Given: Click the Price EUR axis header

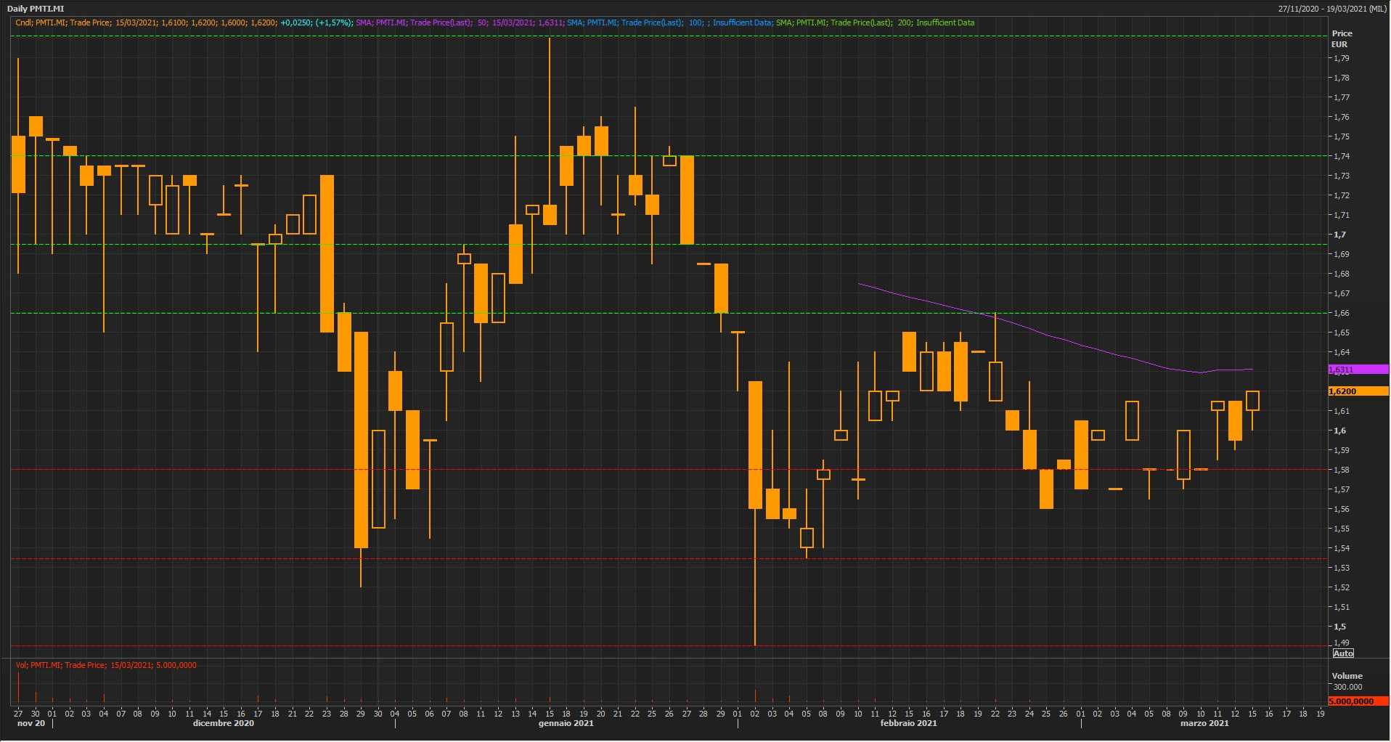Looking at the screenshot, I should (1342, 38).
